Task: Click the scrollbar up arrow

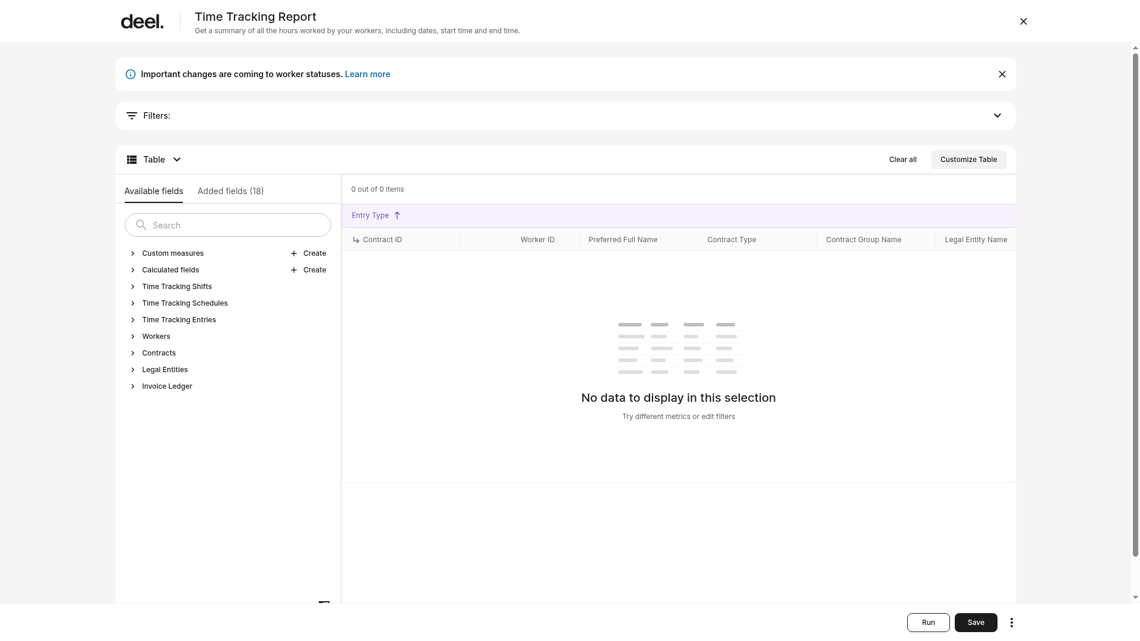Action: (1135, 48)
